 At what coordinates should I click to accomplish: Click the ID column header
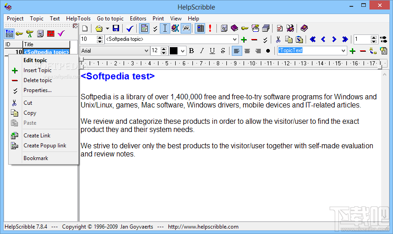(14, 44)
